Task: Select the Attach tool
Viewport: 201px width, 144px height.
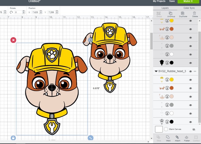Action: (177, 137)
